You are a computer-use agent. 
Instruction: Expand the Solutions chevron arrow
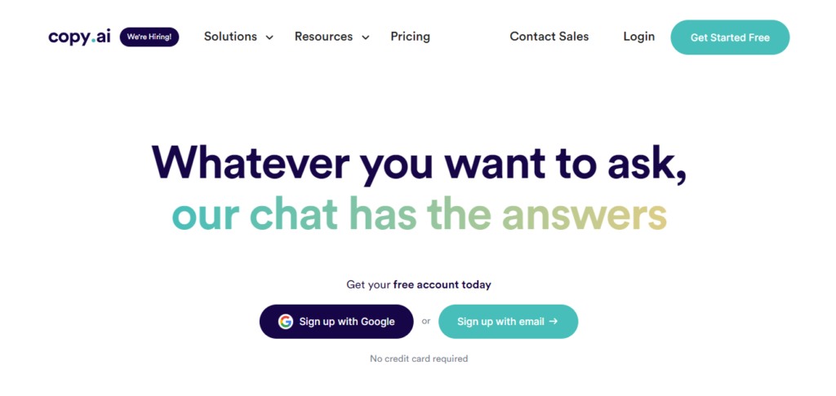[269, 37]
